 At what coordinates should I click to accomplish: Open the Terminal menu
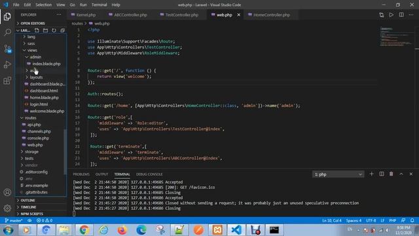[x=99, y=5]
